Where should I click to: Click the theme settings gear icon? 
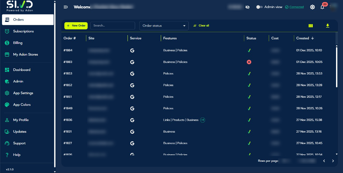pyautogui.click(x=312, y=7)
